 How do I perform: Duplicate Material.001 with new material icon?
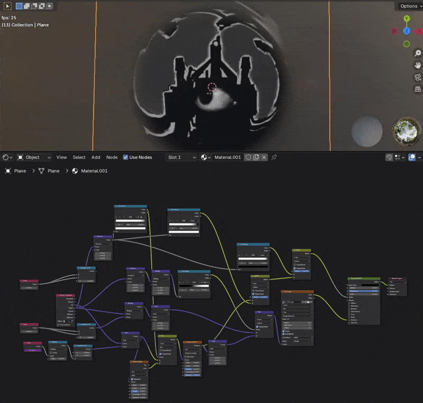[x=256, y=157]
